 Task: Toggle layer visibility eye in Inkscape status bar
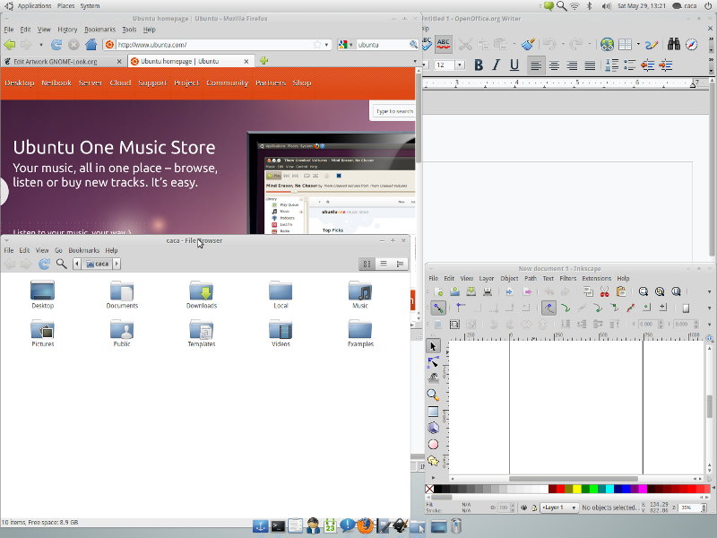[524, 508]
